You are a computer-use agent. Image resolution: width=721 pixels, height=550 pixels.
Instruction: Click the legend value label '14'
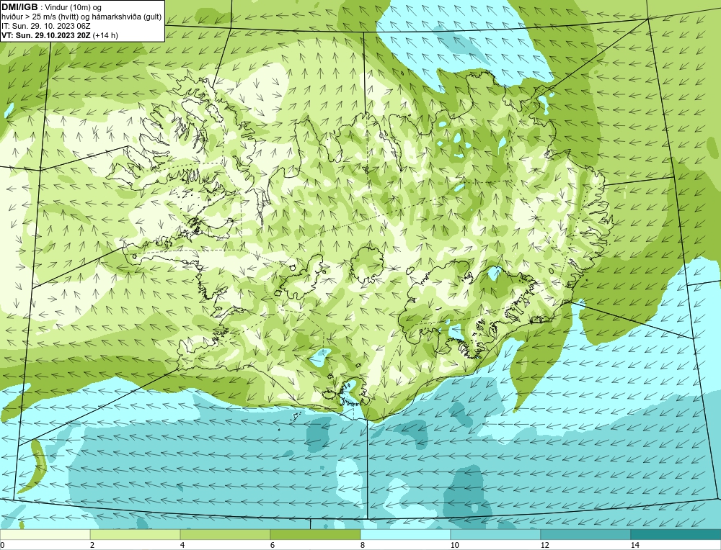tap(635, 545)
